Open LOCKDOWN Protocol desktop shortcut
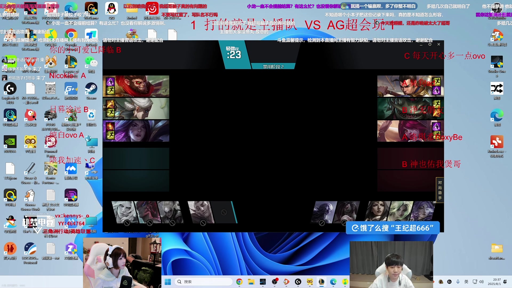512x288 pixels. coord(30,253)
